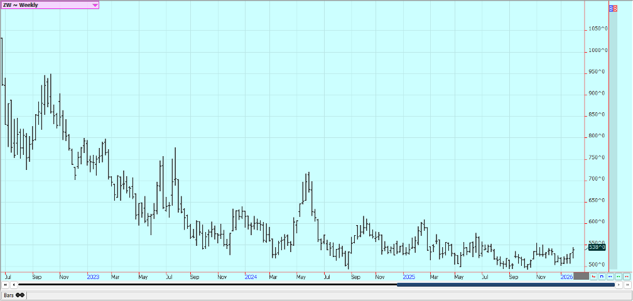633x301 pixels.
Task: Click the dark blue horizontal scrollbar thumb
Action: point(506,285)
